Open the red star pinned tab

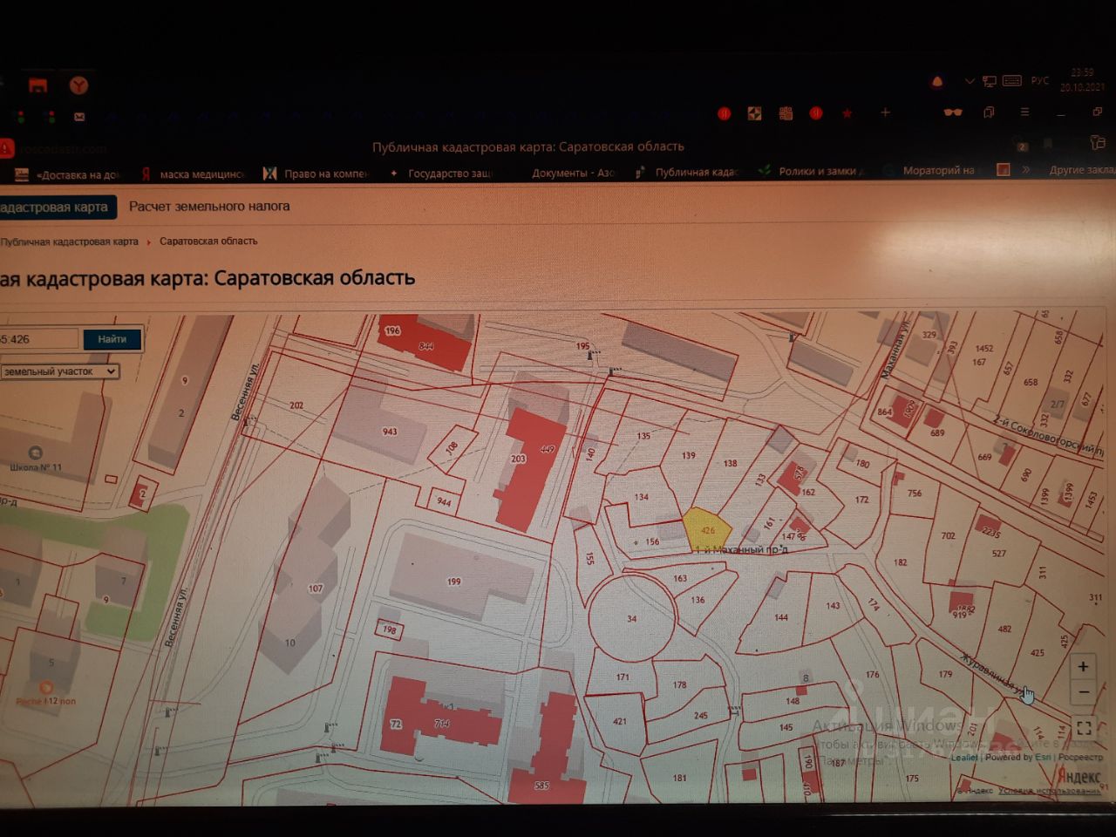tap(847, 113)
